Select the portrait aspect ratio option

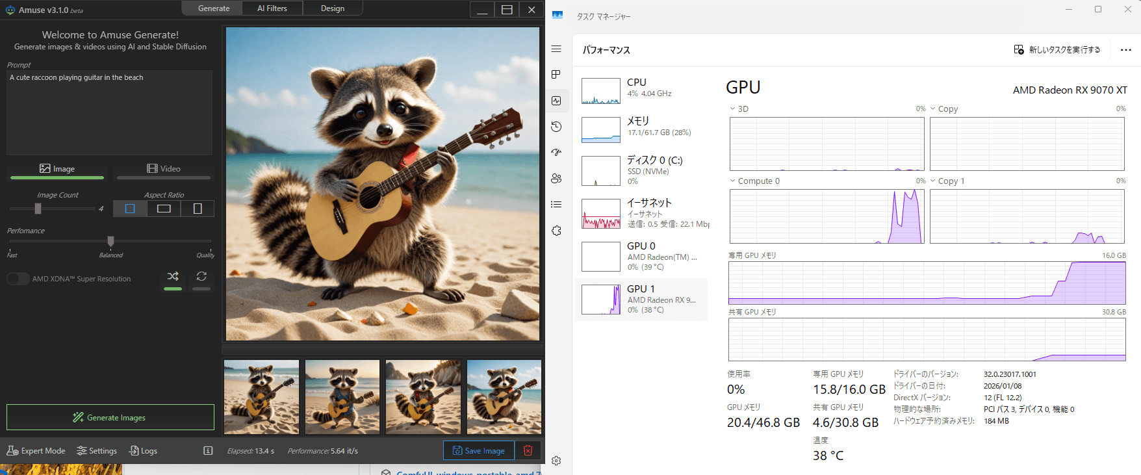tap(198, 209)
